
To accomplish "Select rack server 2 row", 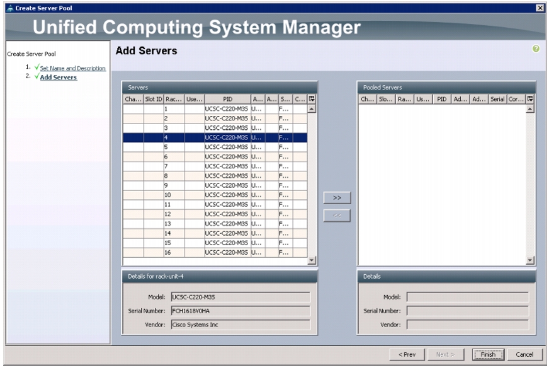I will [x=215, y=119].
